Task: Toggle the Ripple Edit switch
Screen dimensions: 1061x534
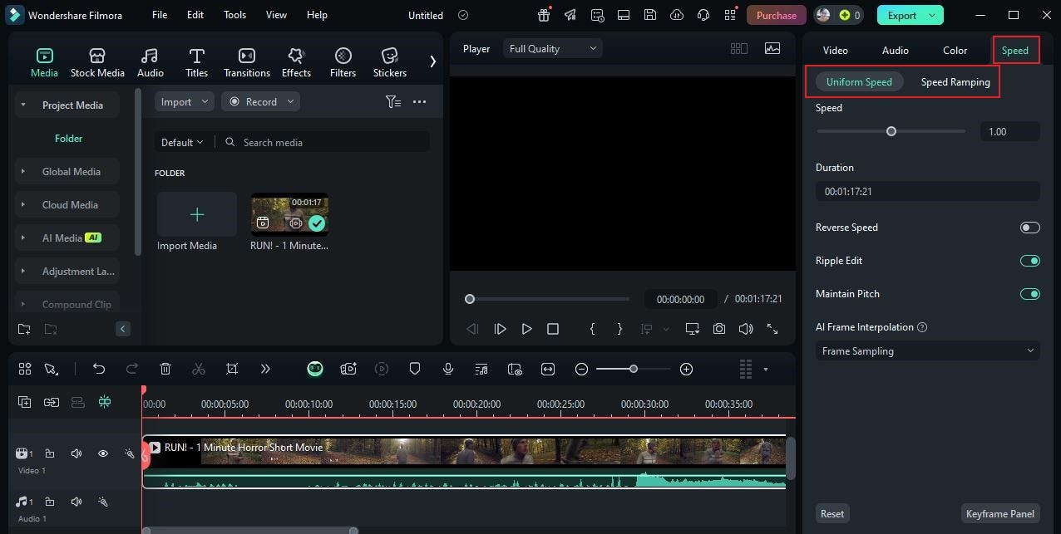Action: (1029, 261)
